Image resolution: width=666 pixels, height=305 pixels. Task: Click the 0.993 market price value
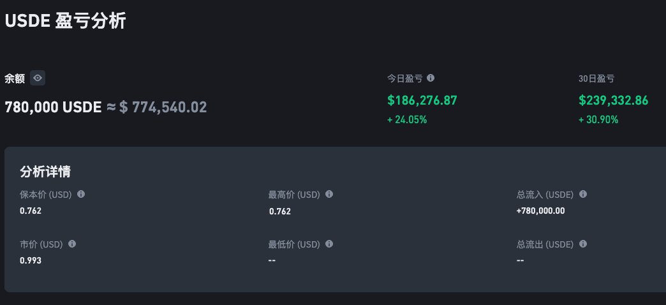(x=31, y=260)
